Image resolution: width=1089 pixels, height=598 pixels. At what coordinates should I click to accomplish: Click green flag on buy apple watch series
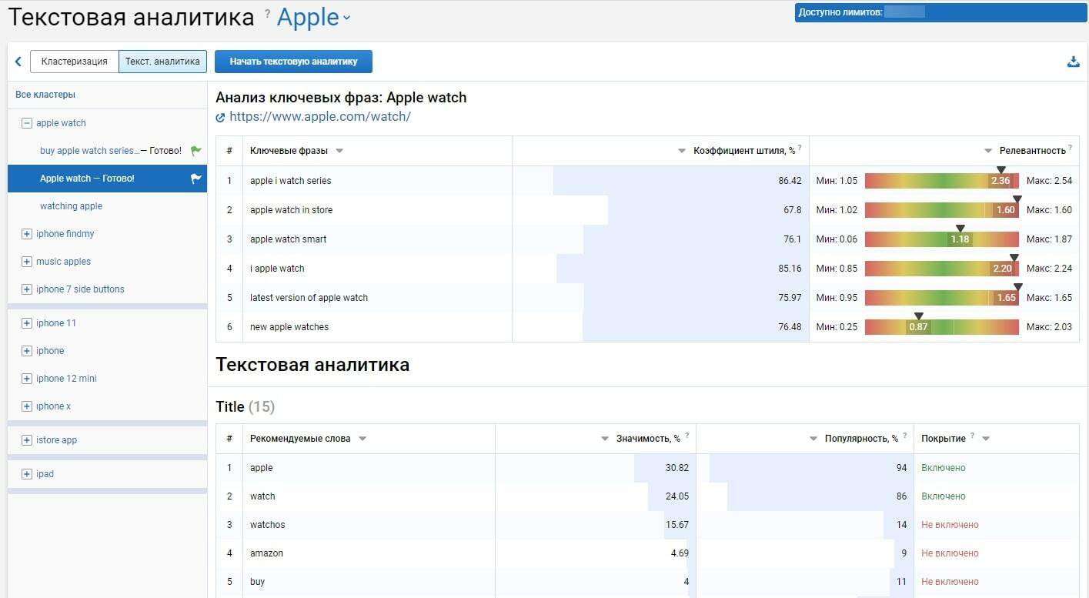(196, 151)
